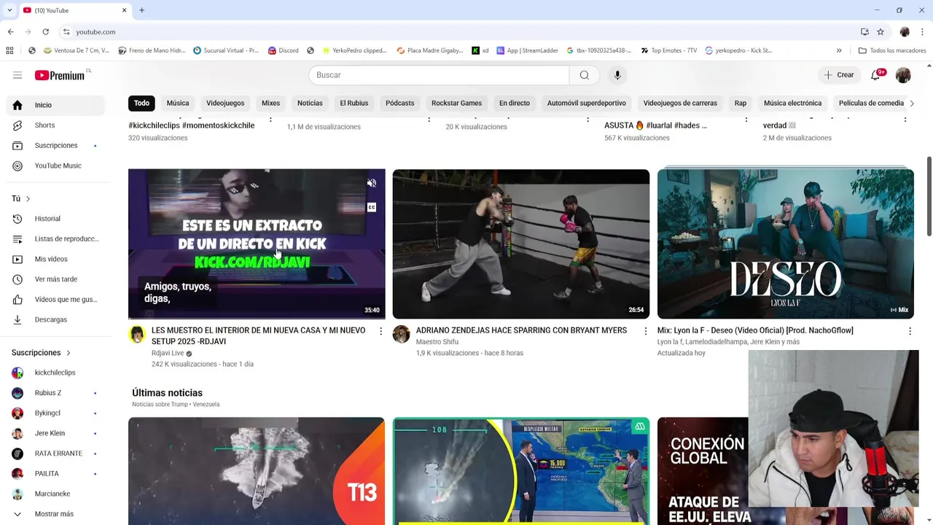The height and width of the screenshot is (525, 933).
Task: Unmute the RDJAVI video preview
Action: [372, 183]
